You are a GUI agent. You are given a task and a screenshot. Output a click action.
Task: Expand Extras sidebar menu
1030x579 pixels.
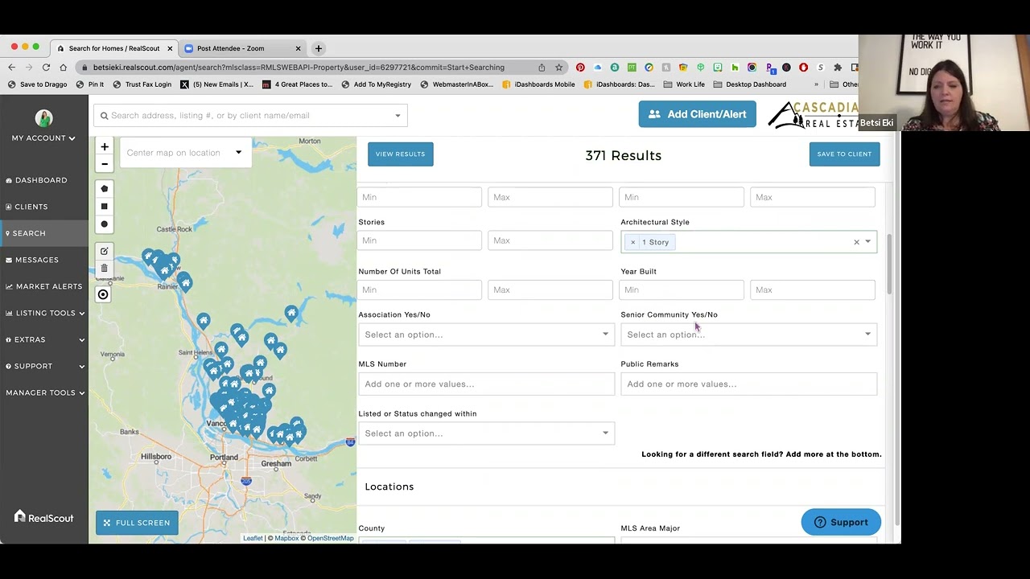(44, 339)
